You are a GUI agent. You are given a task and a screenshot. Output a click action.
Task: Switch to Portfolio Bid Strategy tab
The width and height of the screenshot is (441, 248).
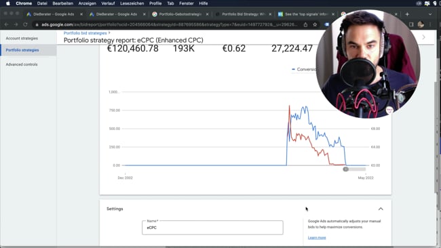244,14
